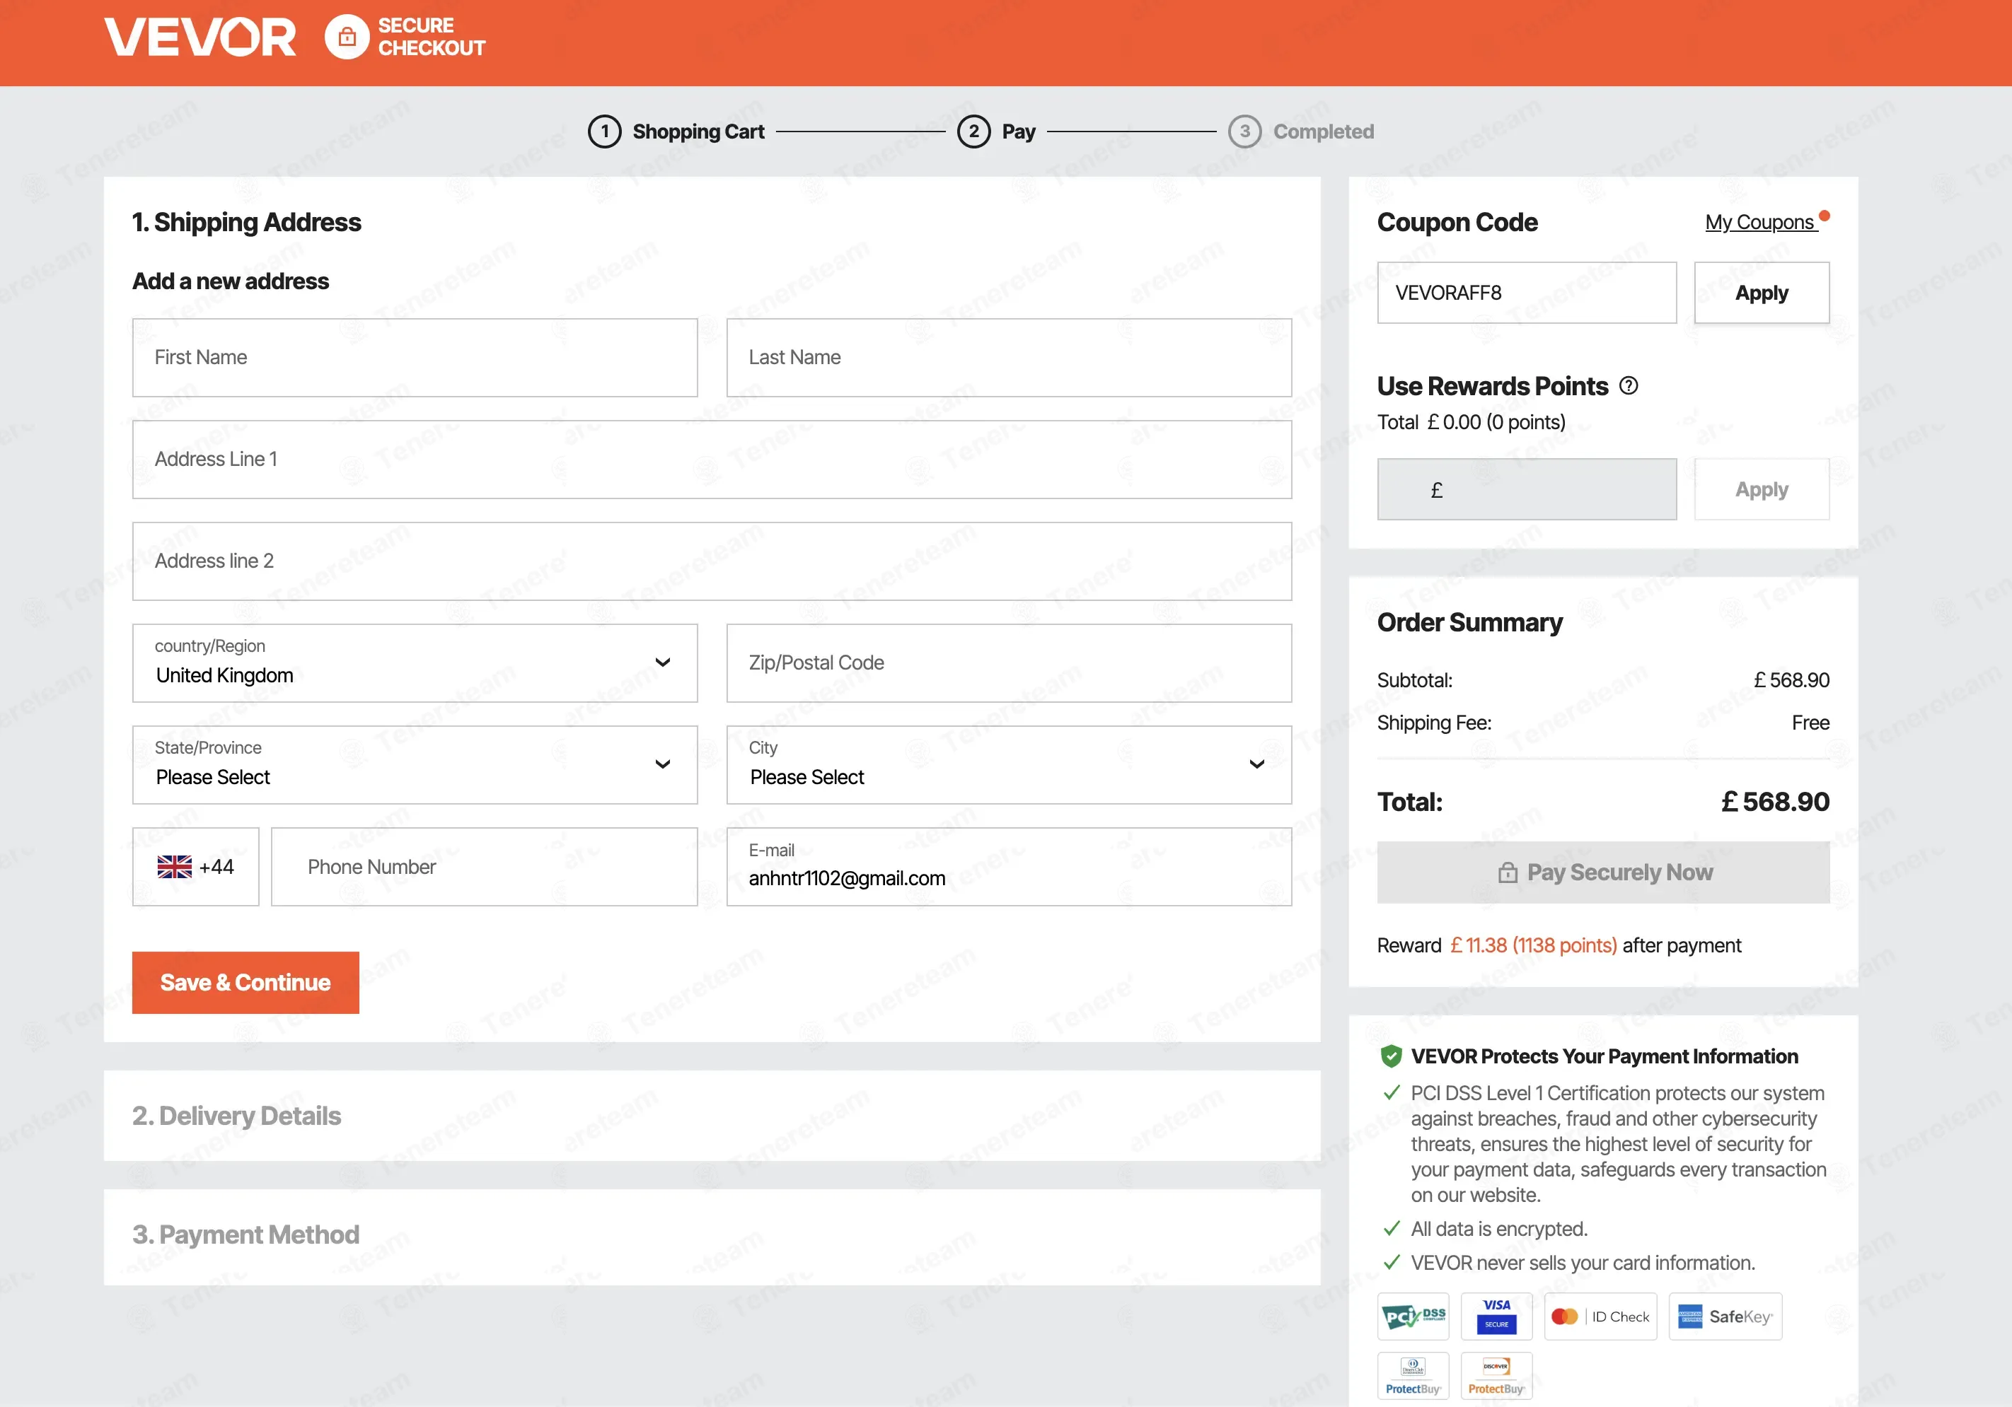Open the +44 phone country code selector
This screenshot has width=2012, height=1407.
click(x=195, y=867)
